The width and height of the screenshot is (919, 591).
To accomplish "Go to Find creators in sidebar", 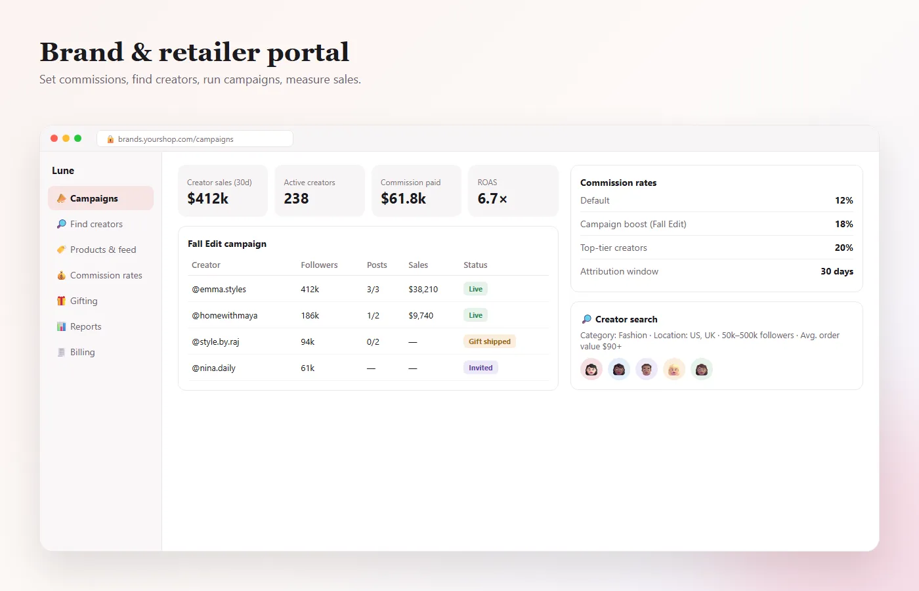I will 100,224.
